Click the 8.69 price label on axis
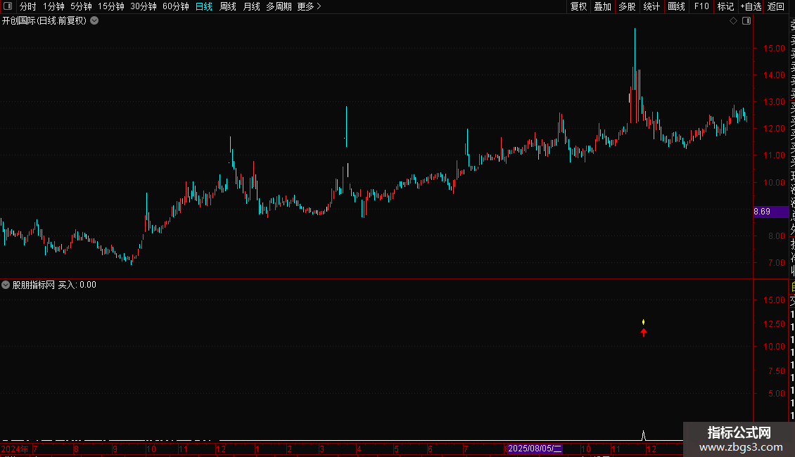The width and height of the screenshot is (795, 457). click(770, 211)
